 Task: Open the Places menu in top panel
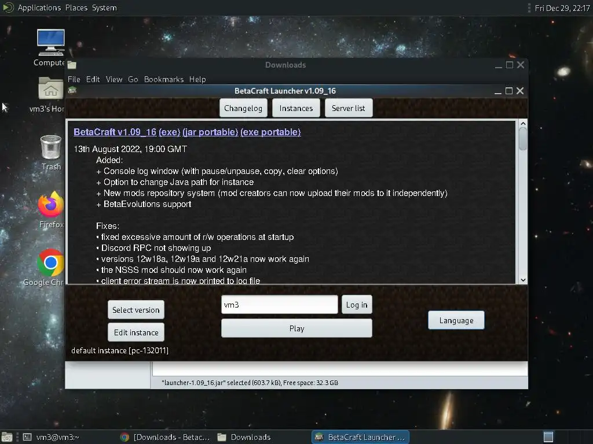[x=76, y=8]
